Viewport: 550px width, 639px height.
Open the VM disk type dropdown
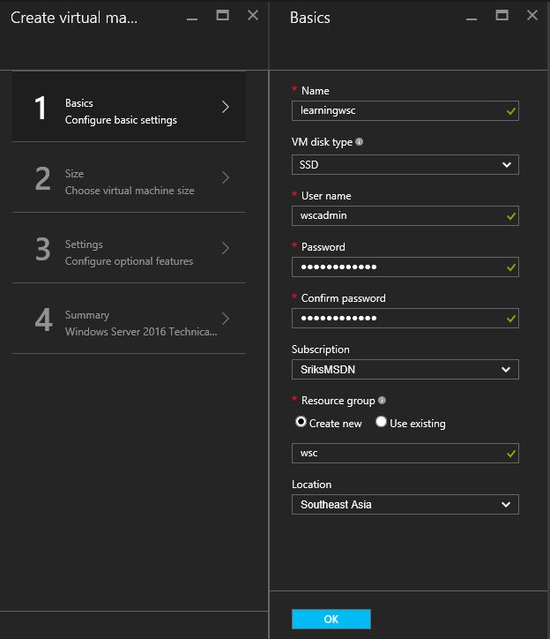pos(405,165)
